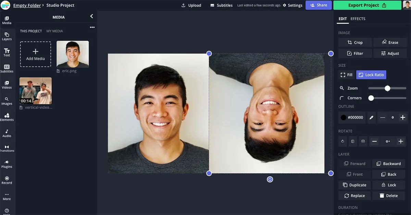
Task: Open the Transitions panel in the sidebar
Action: pyautogui.click(x=7, y=147)
